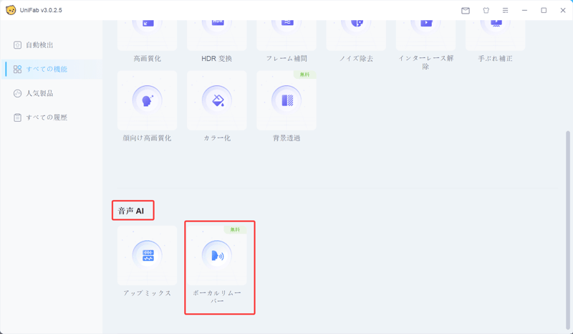Open the 手ぶれ補正 feature card

pos(495,36)
